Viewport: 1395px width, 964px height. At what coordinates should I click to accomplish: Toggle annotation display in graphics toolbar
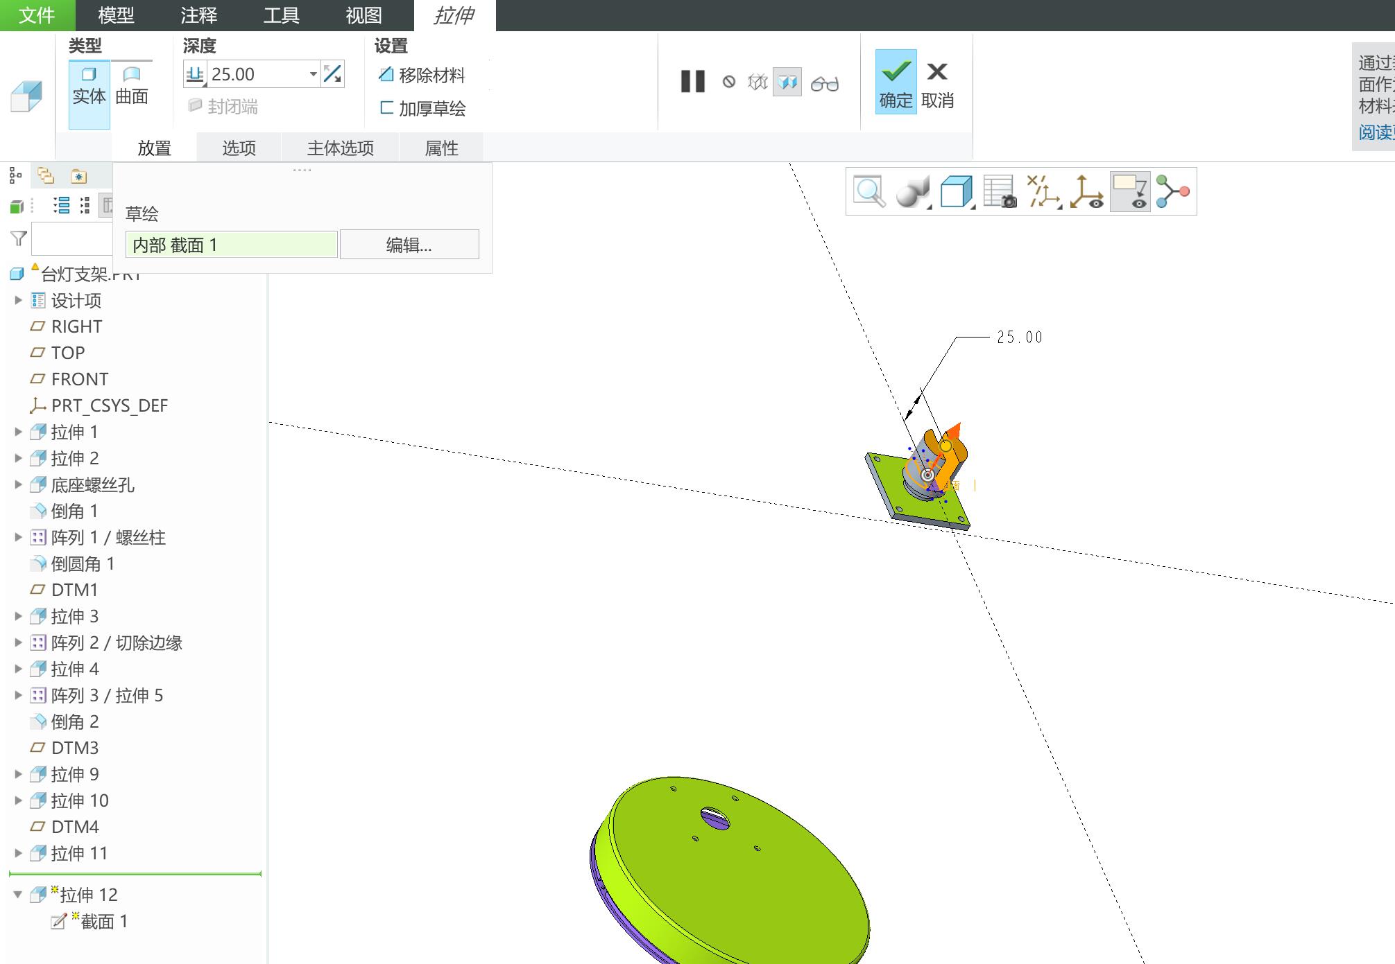1130,191
